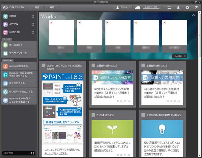
Task: Click MORE button in Works section
Action: 179,56
